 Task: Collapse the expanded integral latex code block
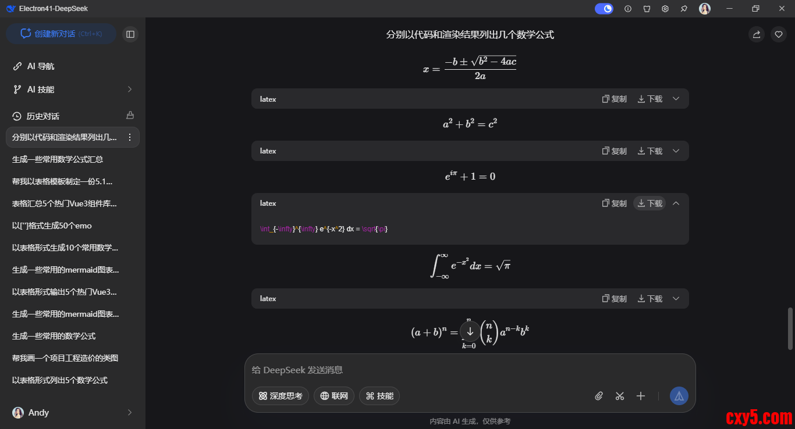(676, 203)
